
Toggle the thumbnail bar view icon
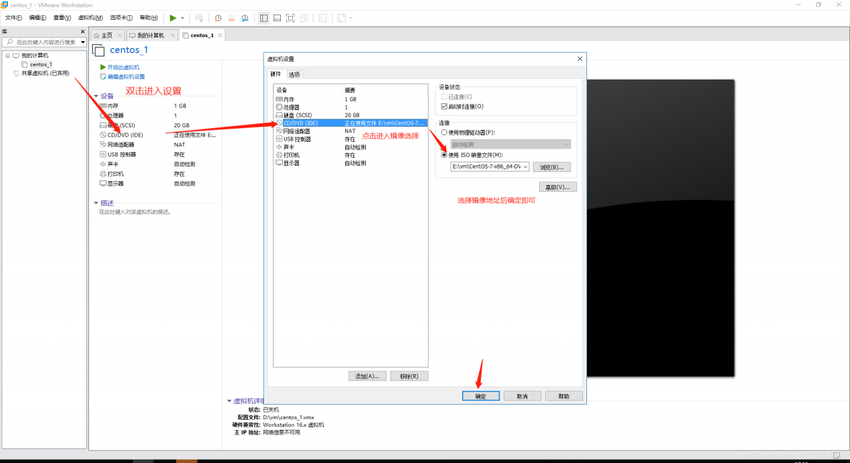point(277,18)
